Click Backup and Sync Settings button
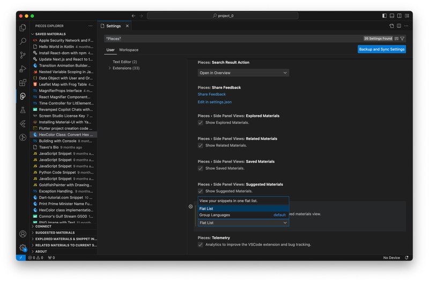The image size is (429, 282). [382, 49]
